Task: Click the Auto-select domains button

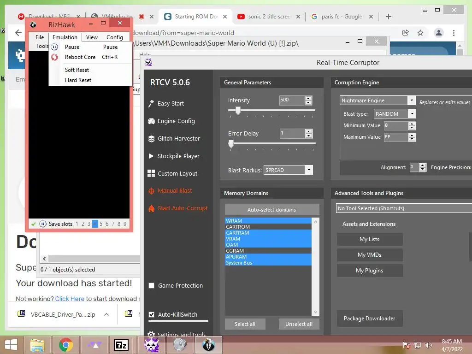Action: (272, 210)
